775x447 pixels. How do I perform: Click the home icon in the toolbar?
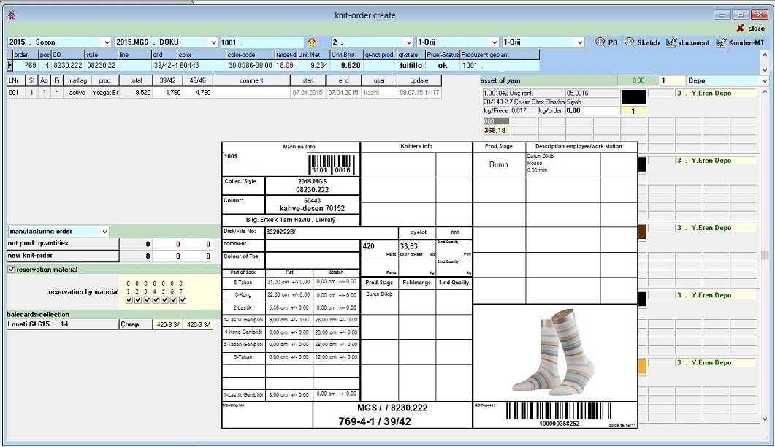point(313,42)
